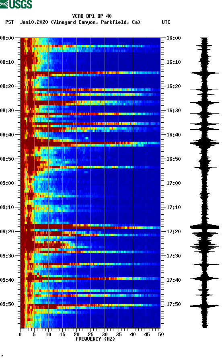222x360 pixels.
Task: Click the 08:20 PST time label
Action: 7,86
